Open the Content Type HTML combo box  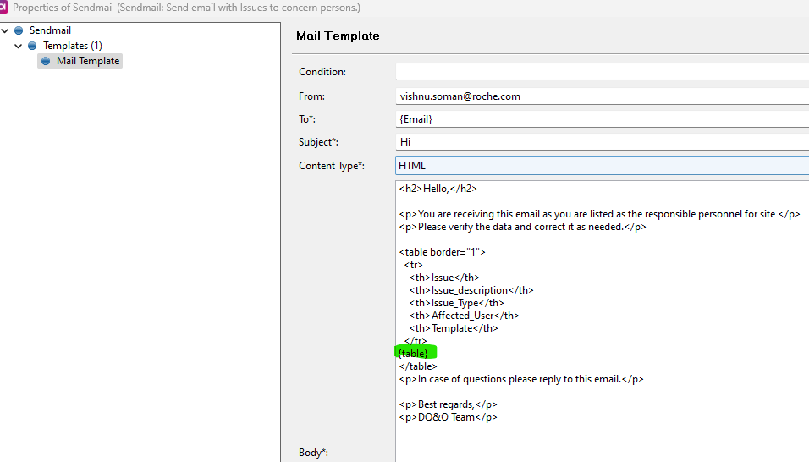tap(603, 166)
